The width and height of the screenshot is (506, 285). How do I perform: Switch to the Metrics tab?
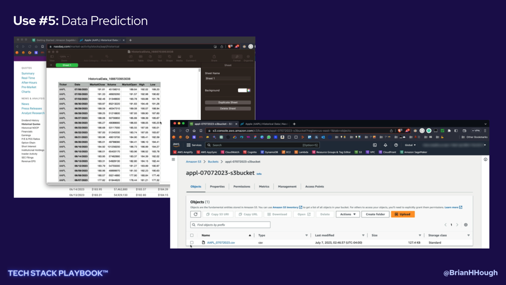[264, 187]
